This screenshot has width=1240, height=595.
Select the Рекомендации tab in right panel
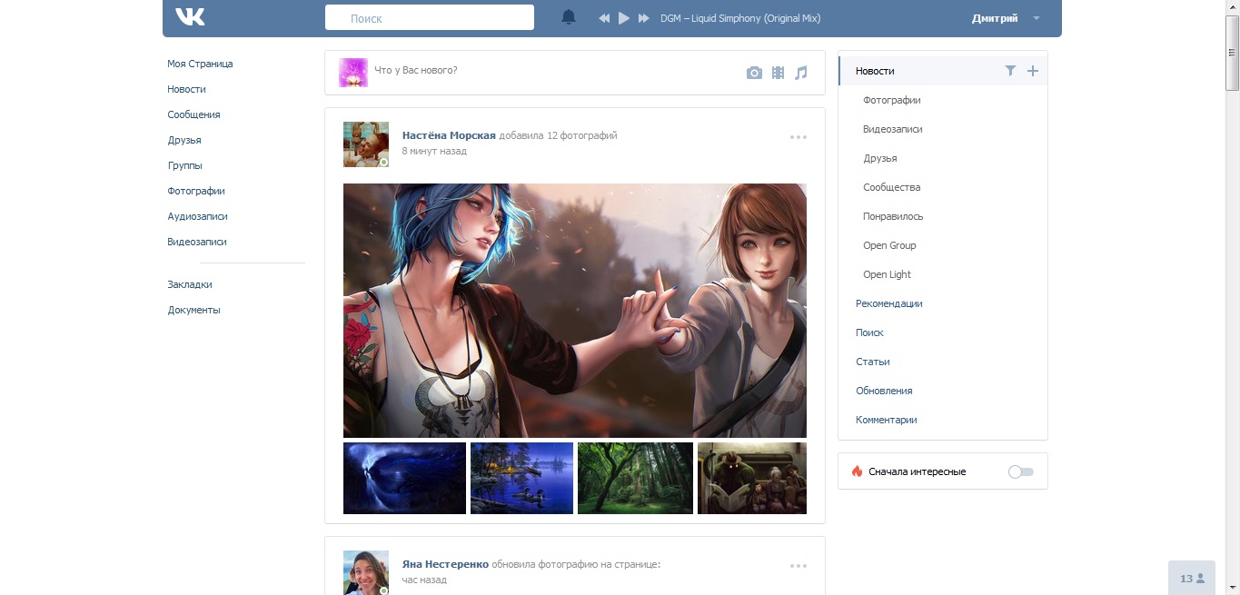[888, 303]
